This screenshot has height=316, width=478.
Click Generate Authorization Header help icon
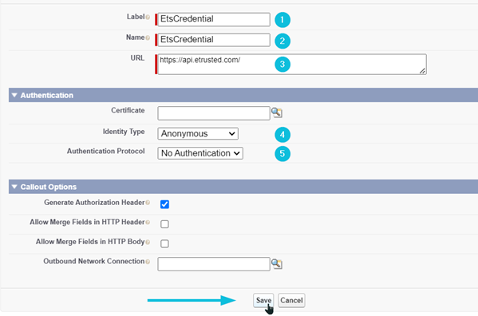pyautogui.click(x=148, y=203)
